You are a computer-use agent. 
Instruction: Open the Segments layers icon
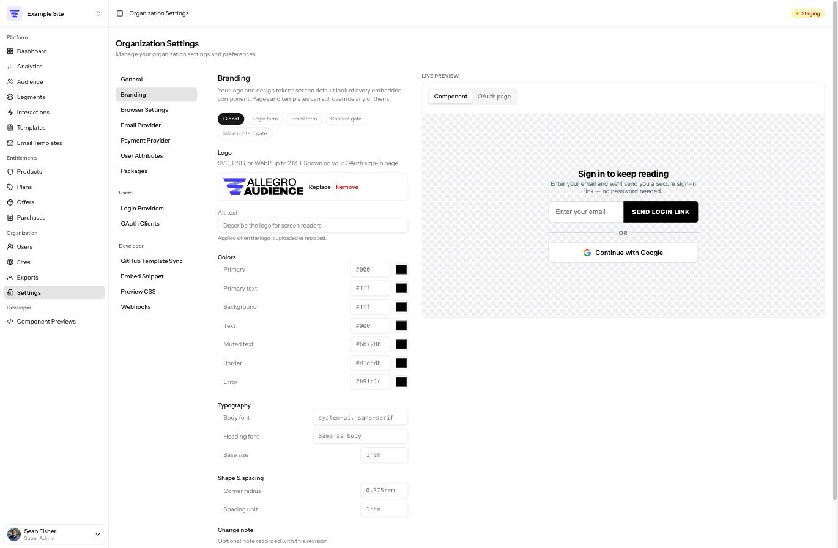click(x=10, y=97)
